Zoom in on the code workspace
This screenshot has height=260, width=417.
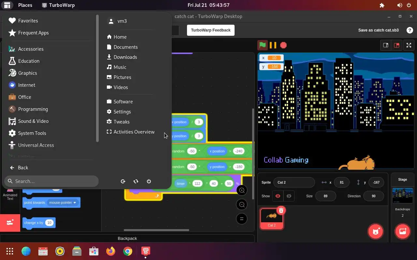point(242,190)
